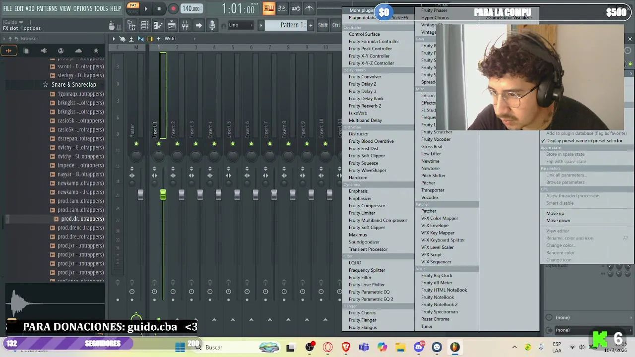
Task: Click the plus button beside Pattern 1
Action: point(311,25)
